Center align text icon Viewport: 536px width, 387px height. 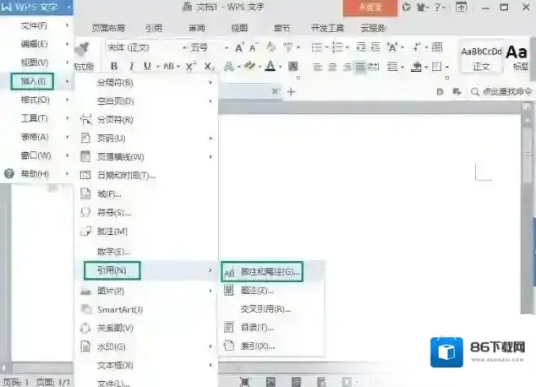332,67
